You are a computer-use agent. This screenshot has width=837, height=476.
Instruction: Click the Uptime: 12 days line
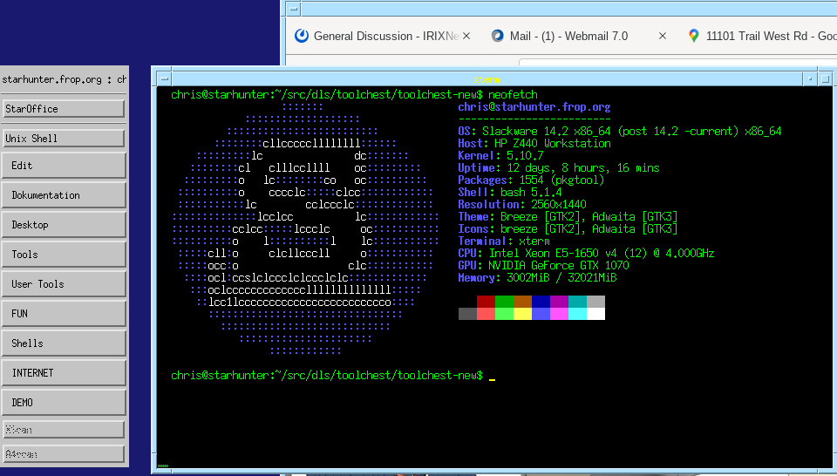point(559,168)
